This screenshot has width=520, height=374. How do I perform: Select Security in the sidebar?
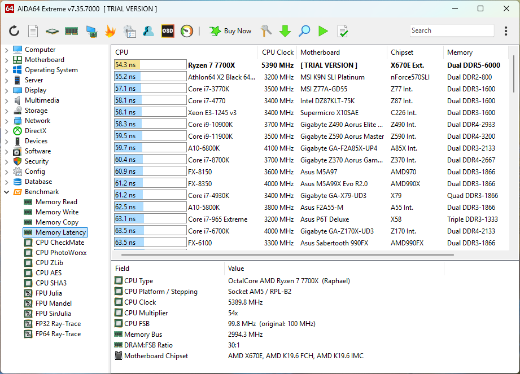coord(37,161)
